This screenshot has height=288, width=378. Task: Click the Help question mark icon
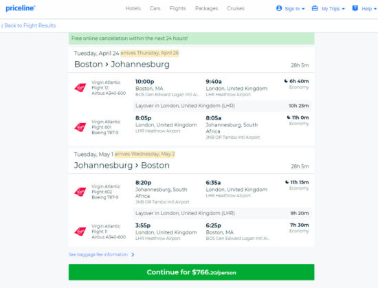(355, 8)
